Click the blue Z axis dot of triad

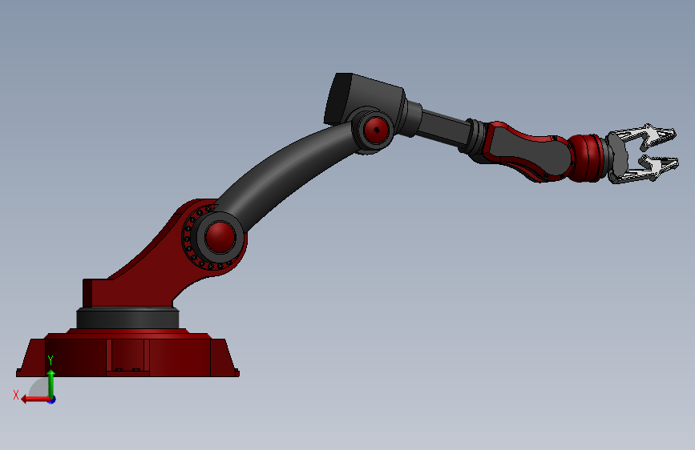click(x=52, y=400)
